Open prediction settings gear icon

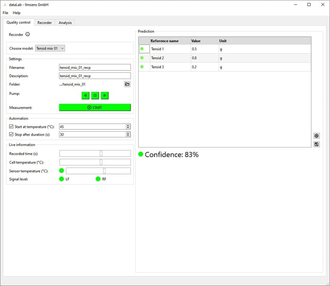click(x=317, y=136)
